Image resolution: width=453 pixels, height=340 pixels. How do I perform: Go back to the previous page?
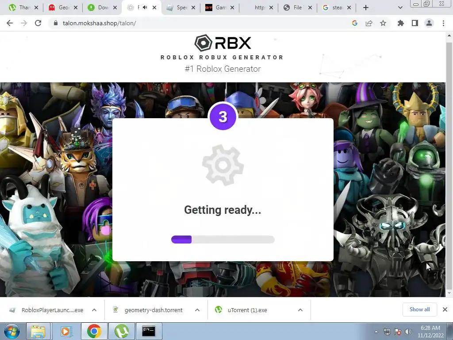10,23
